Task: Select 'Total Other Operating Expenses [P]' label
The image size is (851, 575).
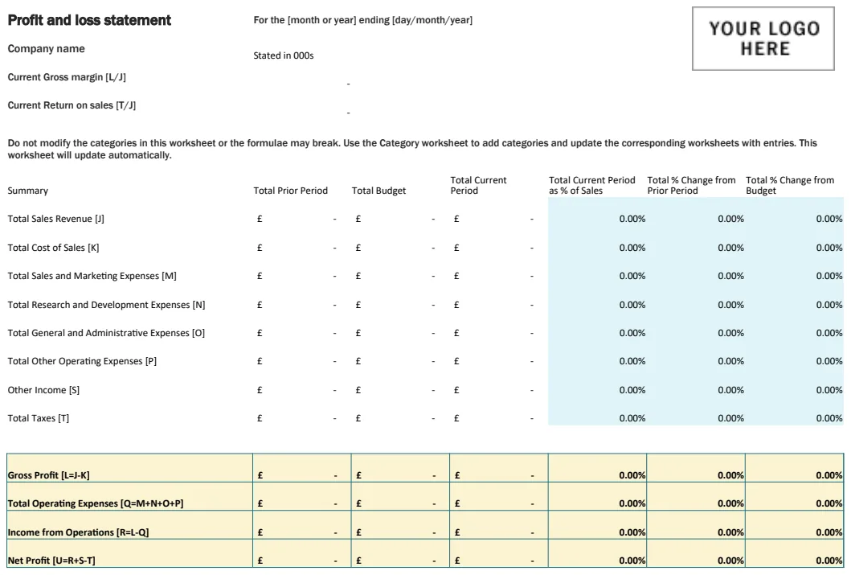Action: pyautogui.click(x=82, y=361)
